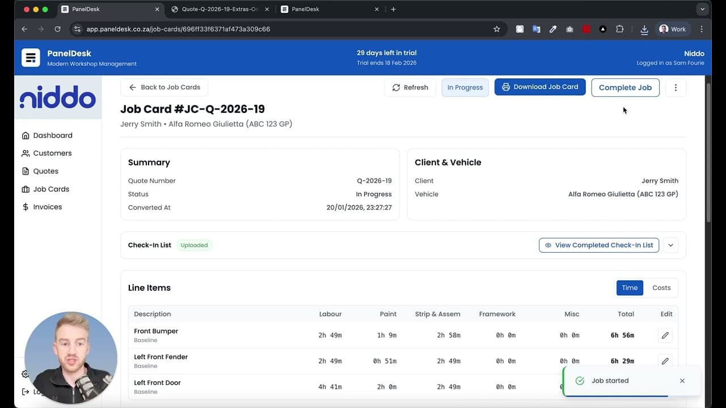
Task: Open the settings gear at bottom left
Action: click(25, 374)
